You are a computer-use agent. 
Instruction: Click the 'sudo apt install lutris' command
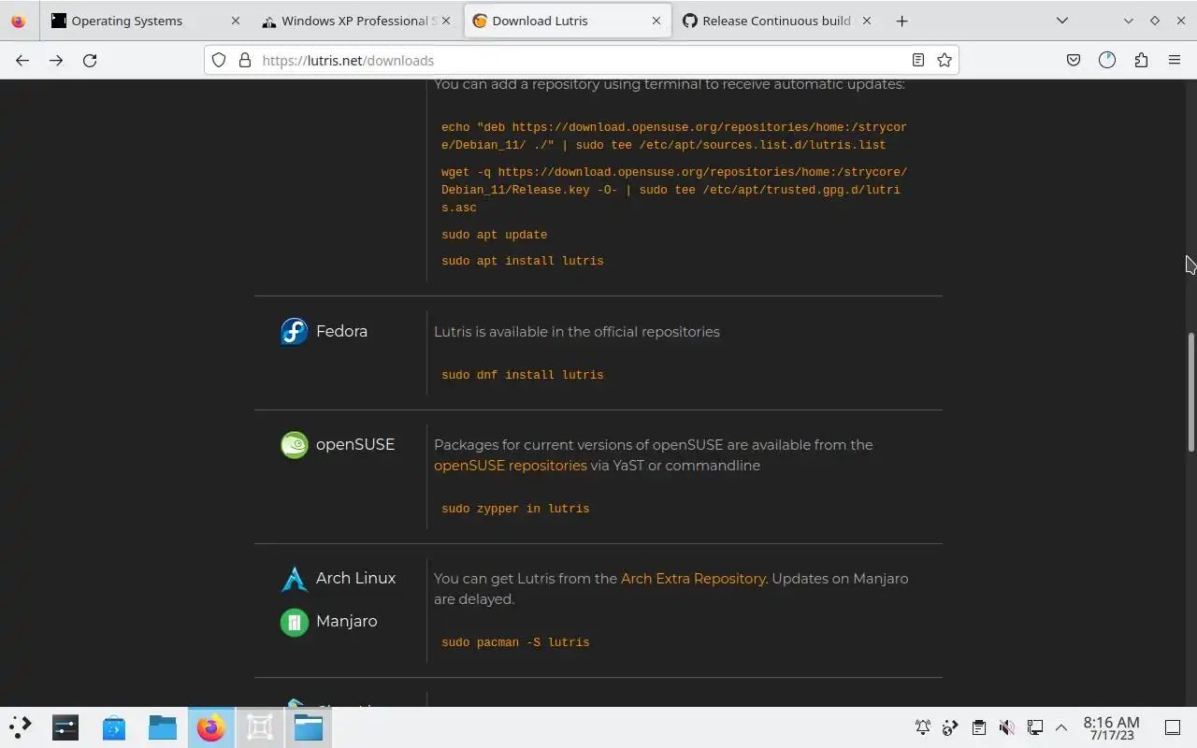[x=523, y=261]
